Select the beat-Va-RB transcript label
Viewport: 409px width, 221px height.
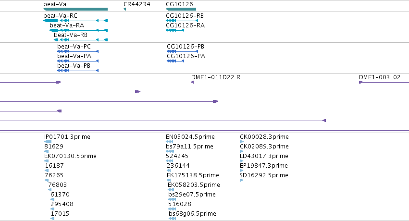(x=71, y=35)
